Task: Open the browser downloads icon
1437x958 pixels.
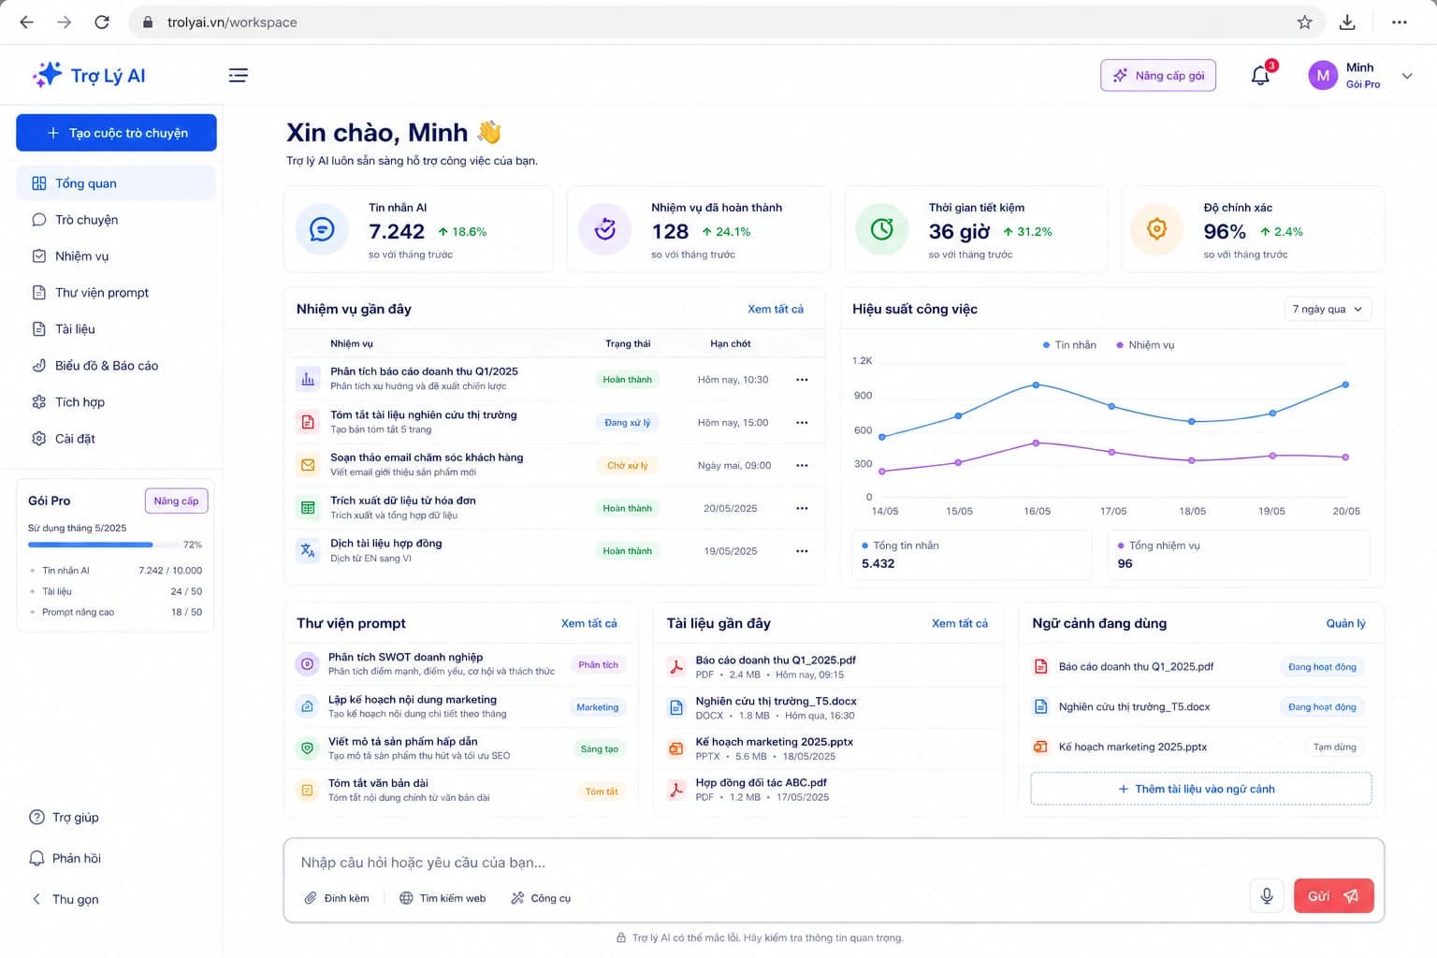Action: pyautogui.click(x=1347, y=22)
